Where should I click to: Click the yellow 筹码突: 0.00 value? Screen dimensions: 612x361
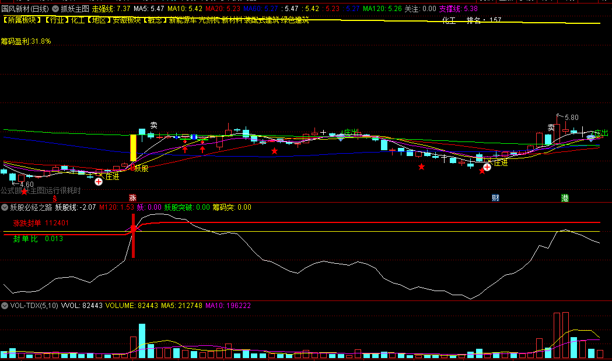(232, 207)
